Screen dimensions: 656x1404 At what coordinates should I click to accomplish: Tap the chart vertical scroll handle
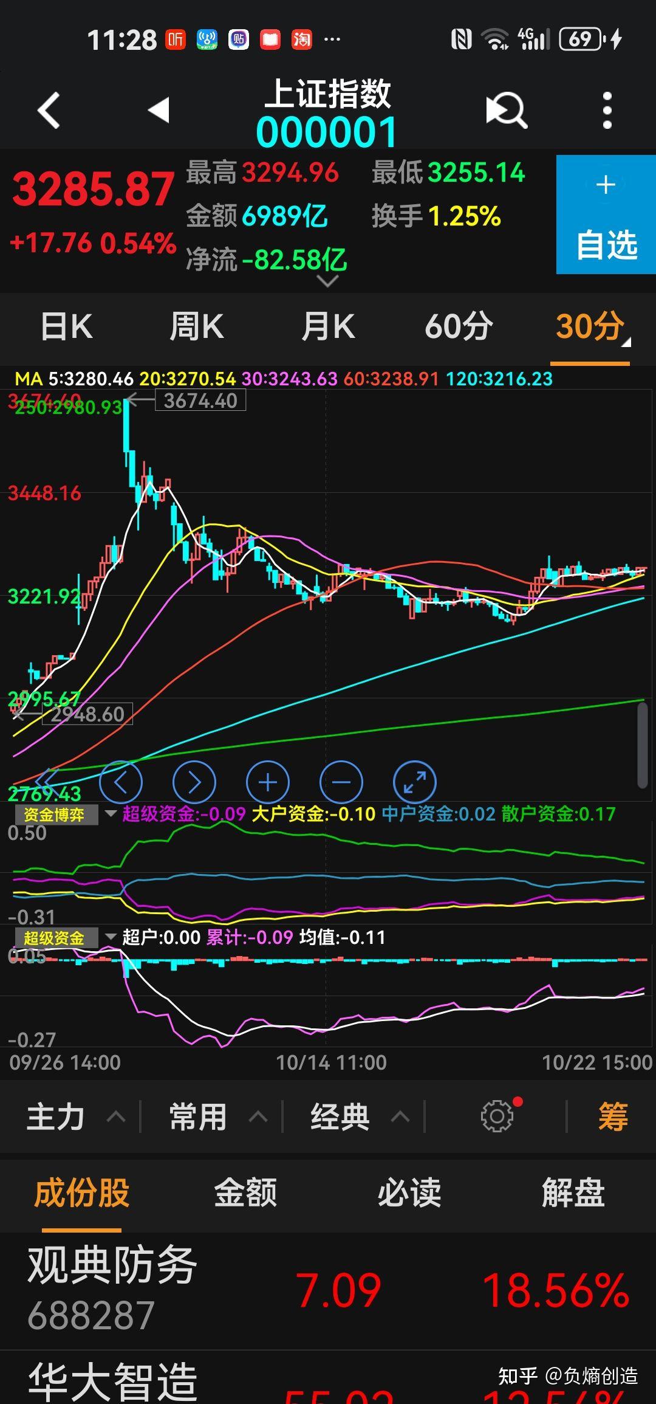click(643, 746)
